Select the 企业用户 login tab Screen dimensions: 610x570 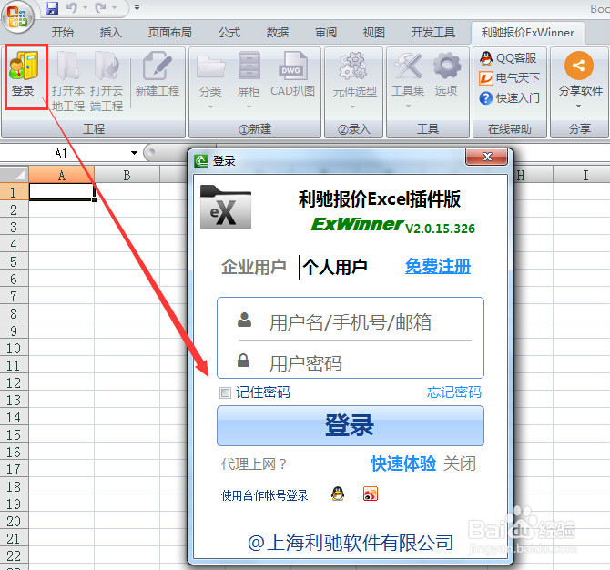tap(254, 267)
